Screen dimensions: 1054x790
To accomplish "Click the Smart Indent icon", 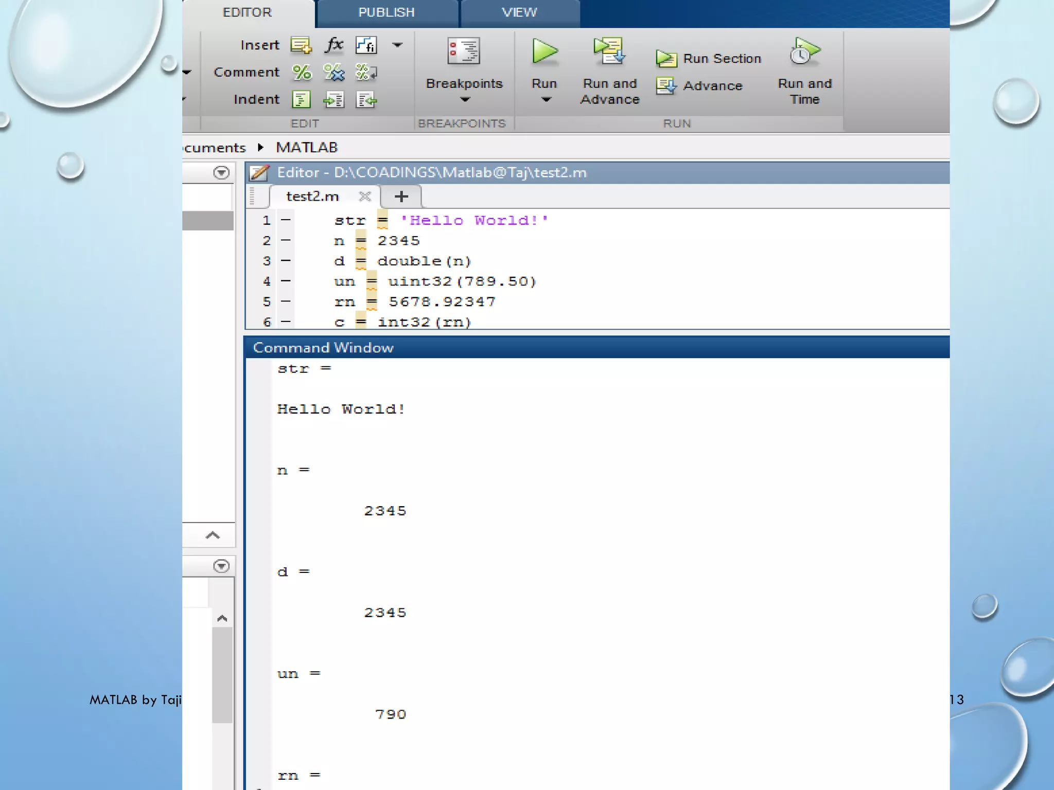I will pyautogui.click(x=302, y=99).
